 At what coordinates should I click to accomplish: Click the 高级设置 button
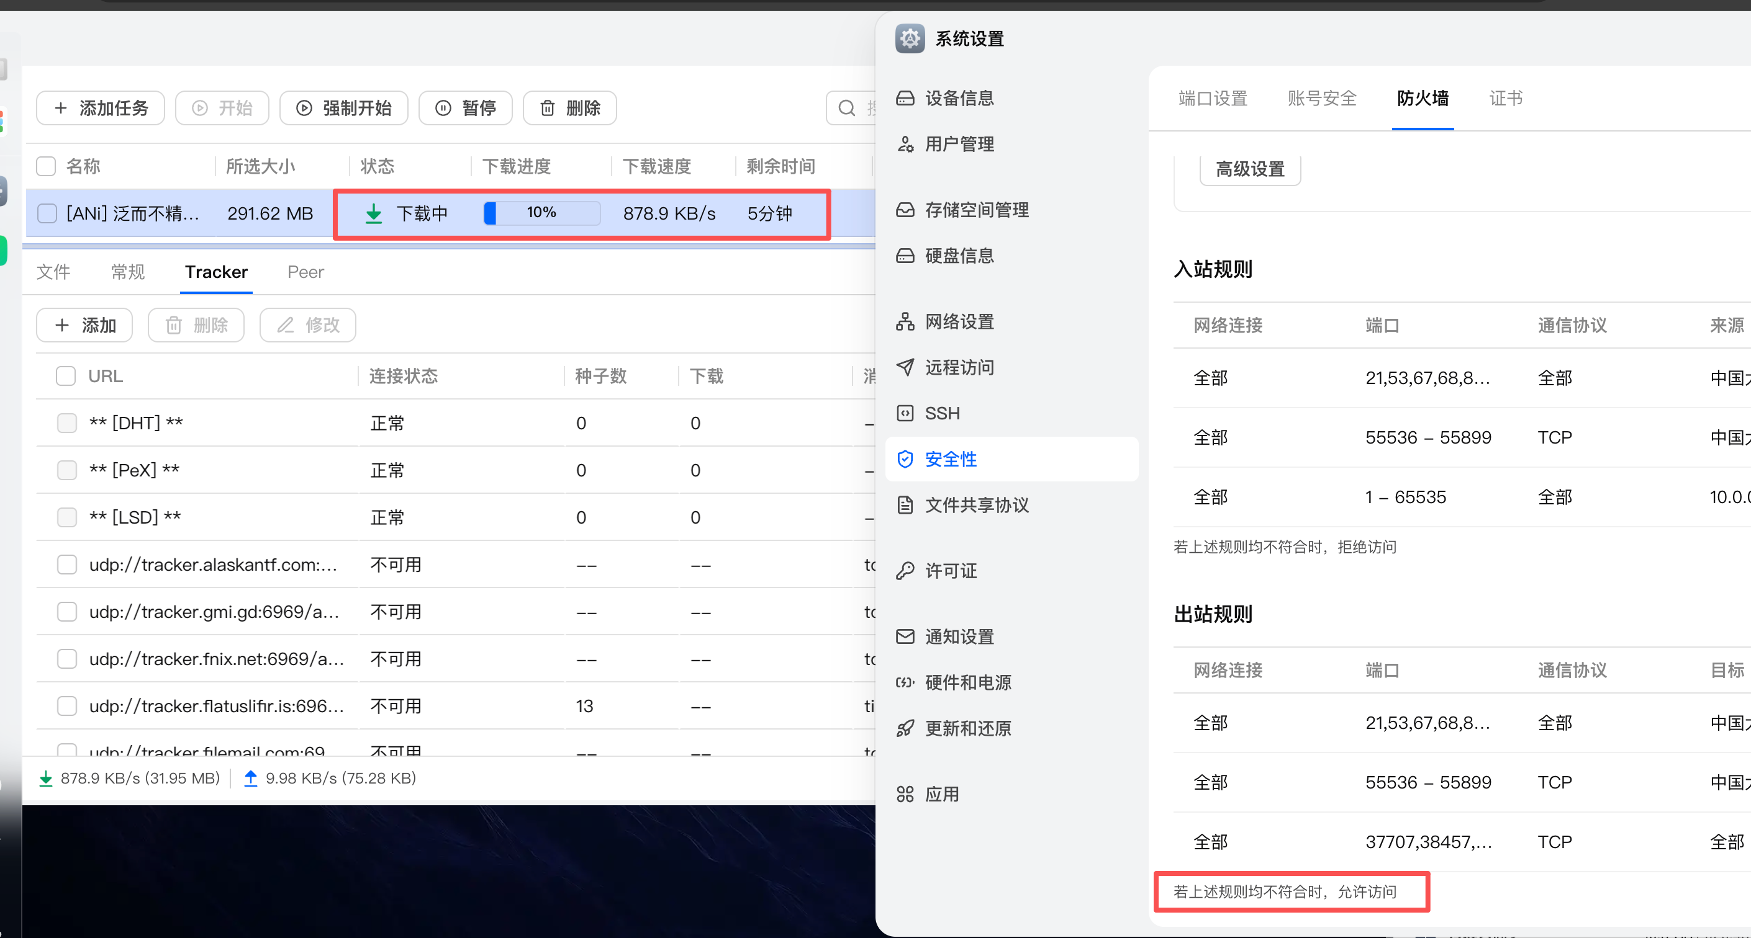1249,169
